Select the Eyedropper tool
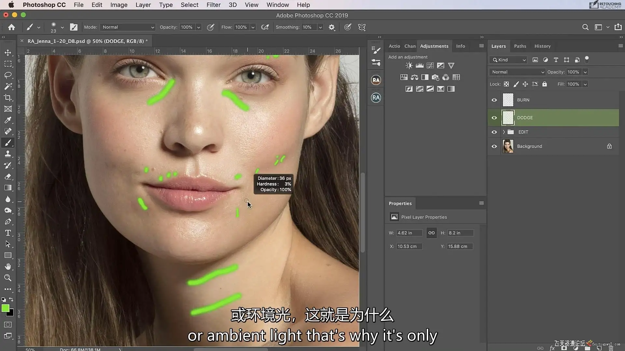The height and width of the screenshot is (351, 625). click(8, 120)
